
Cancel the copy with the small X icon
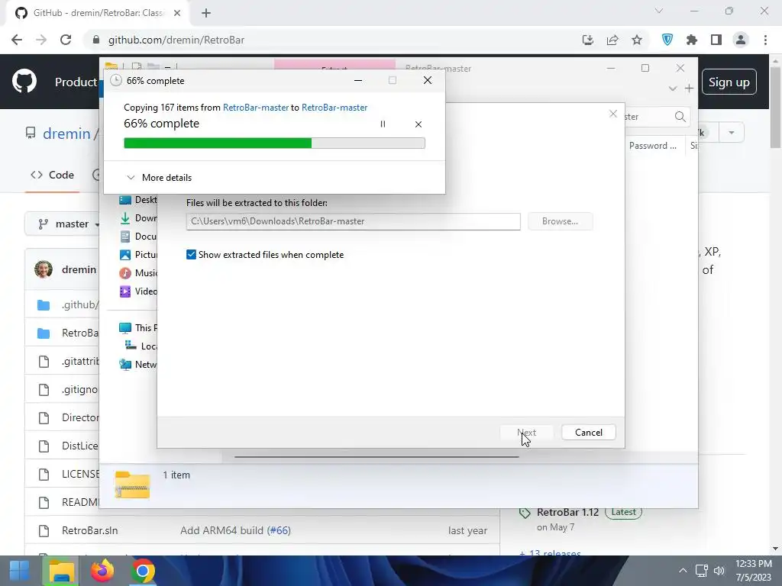point(418,124)
